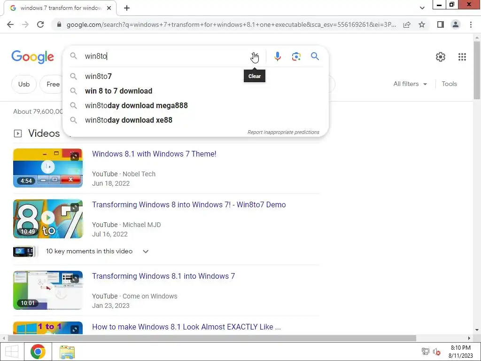View site security lock information
Viewport: 481px width, 361px height.
59,24
